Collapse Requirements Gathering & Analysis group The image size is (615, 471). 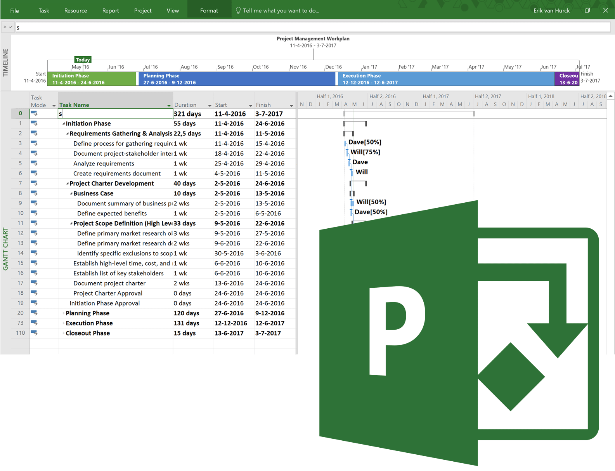click(68, 134)
